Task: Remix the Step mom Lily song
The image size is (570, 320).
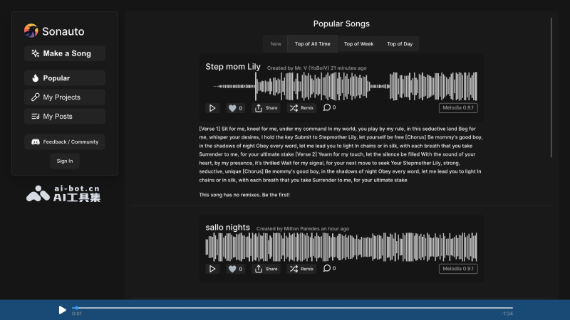Action: (301, 108)
